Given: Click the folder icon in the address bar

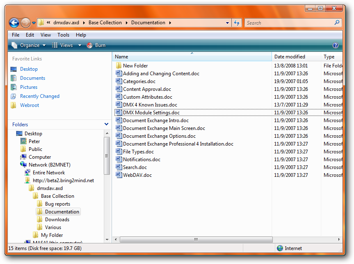Looking at the screenshot, I should 41,23.
